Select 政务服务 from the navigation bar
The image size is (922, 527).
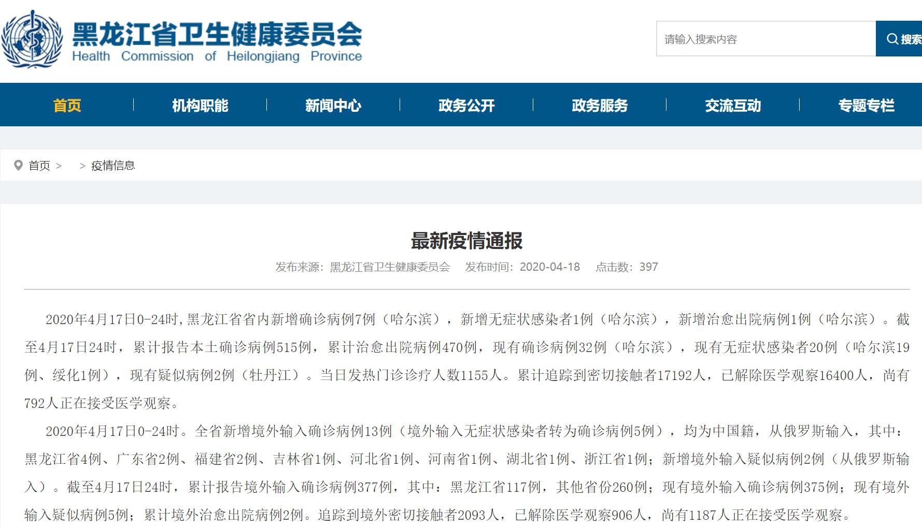(x=600, y=106)
